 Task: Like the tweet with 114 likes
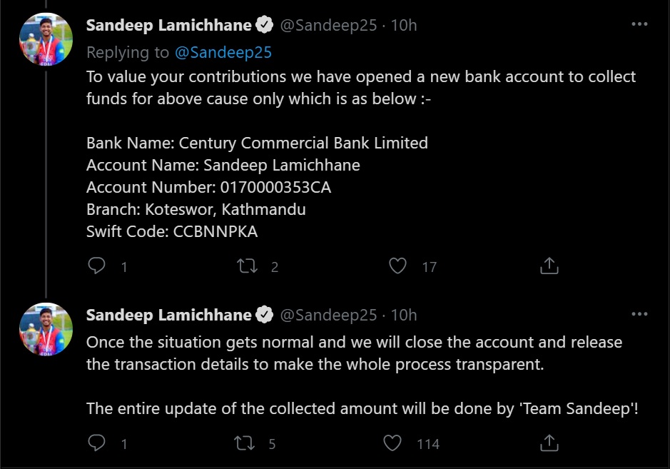pos(393,443)
